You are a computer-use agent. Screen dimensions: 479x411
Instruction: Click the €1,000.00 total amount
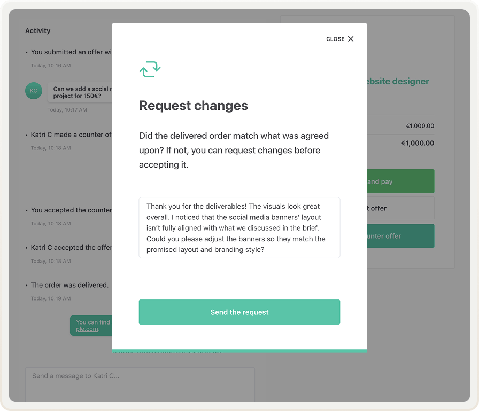[418, 143]
